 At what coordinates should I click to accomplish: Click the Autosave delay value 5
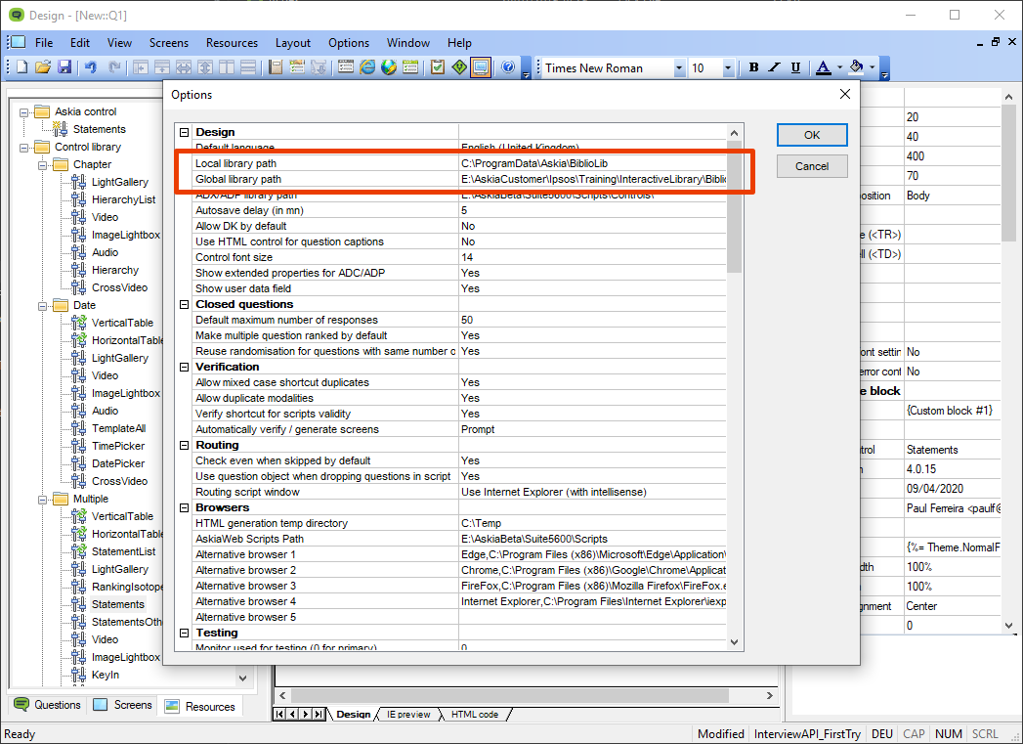tap(592, 210)
